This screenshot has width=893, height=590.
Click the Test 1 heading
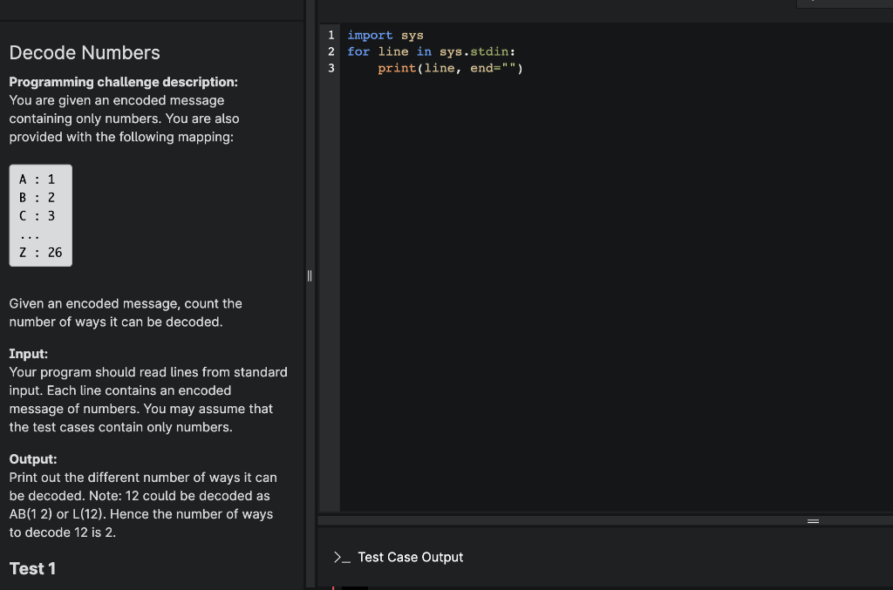pyautogui.click(x=32, y=569)
